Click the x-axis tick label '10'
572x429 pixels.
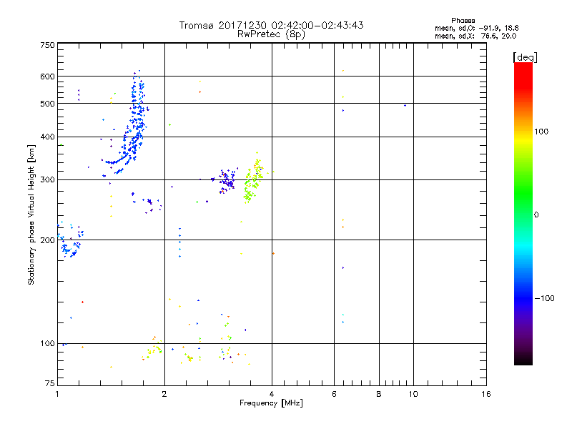click(x=413, y=394)
